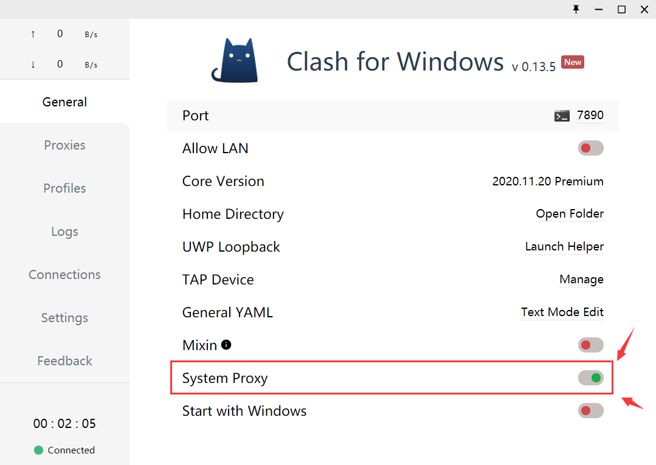
Task: Click the terminal icon beside the Port value
Action: pyautogui.click(x=561, y=115)
